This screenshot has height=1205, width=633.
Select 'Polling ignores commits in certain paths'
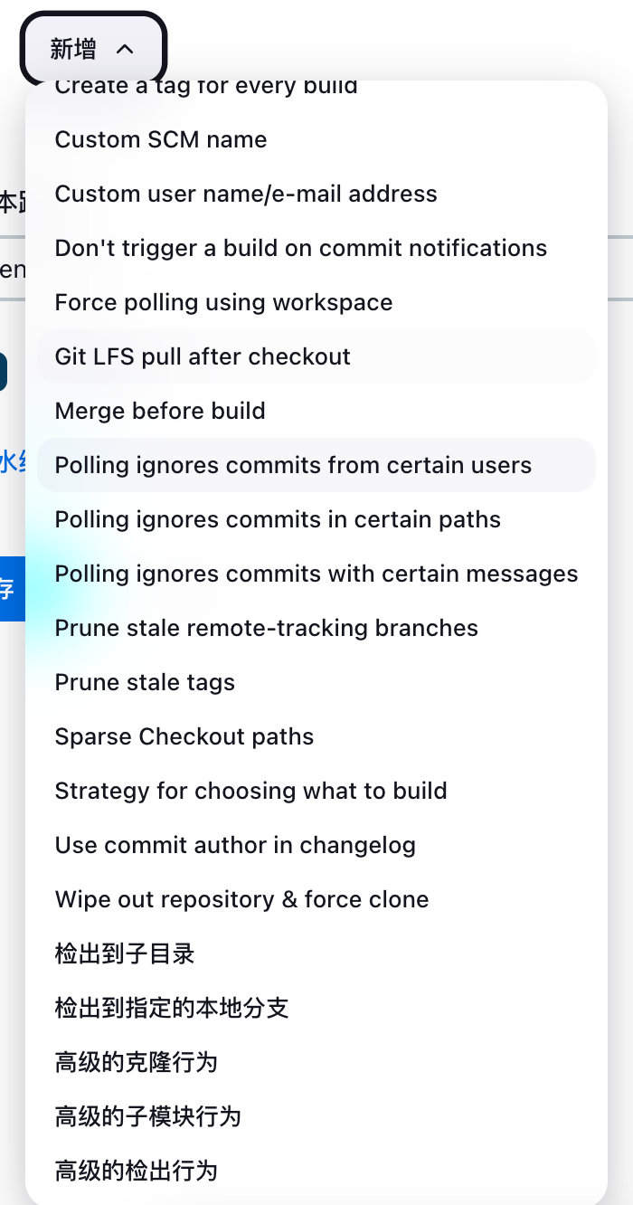[278, 519]
